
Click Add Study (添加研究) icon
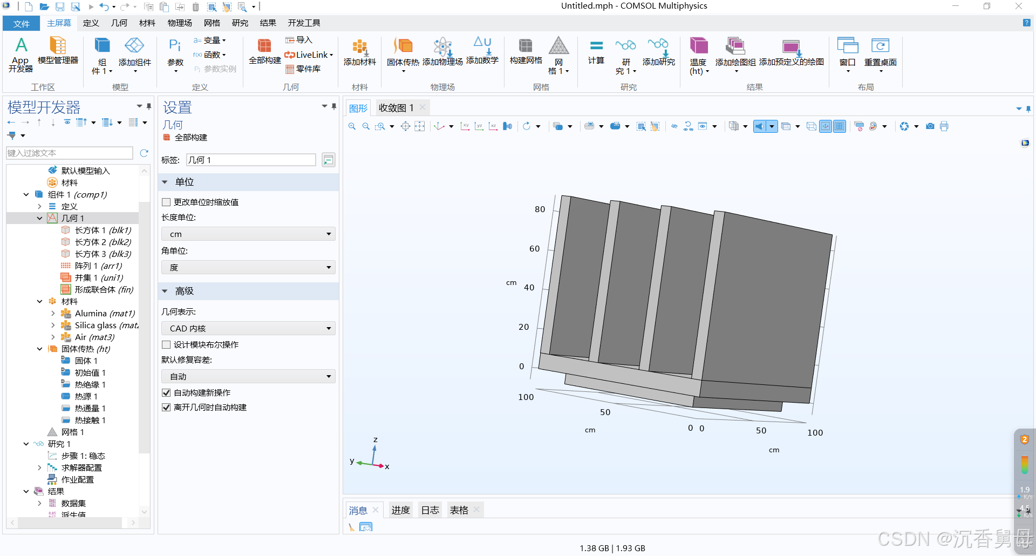[658, 52]
